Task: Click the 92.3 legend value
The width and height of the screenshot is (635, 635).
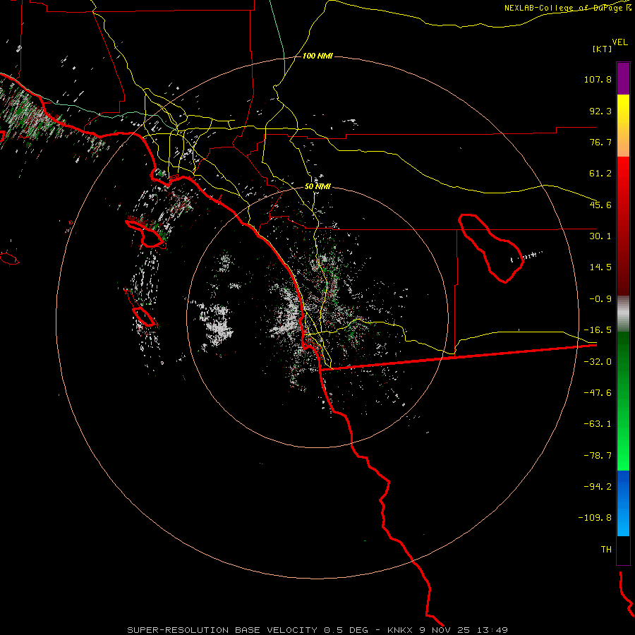Action: pos(600,111)
